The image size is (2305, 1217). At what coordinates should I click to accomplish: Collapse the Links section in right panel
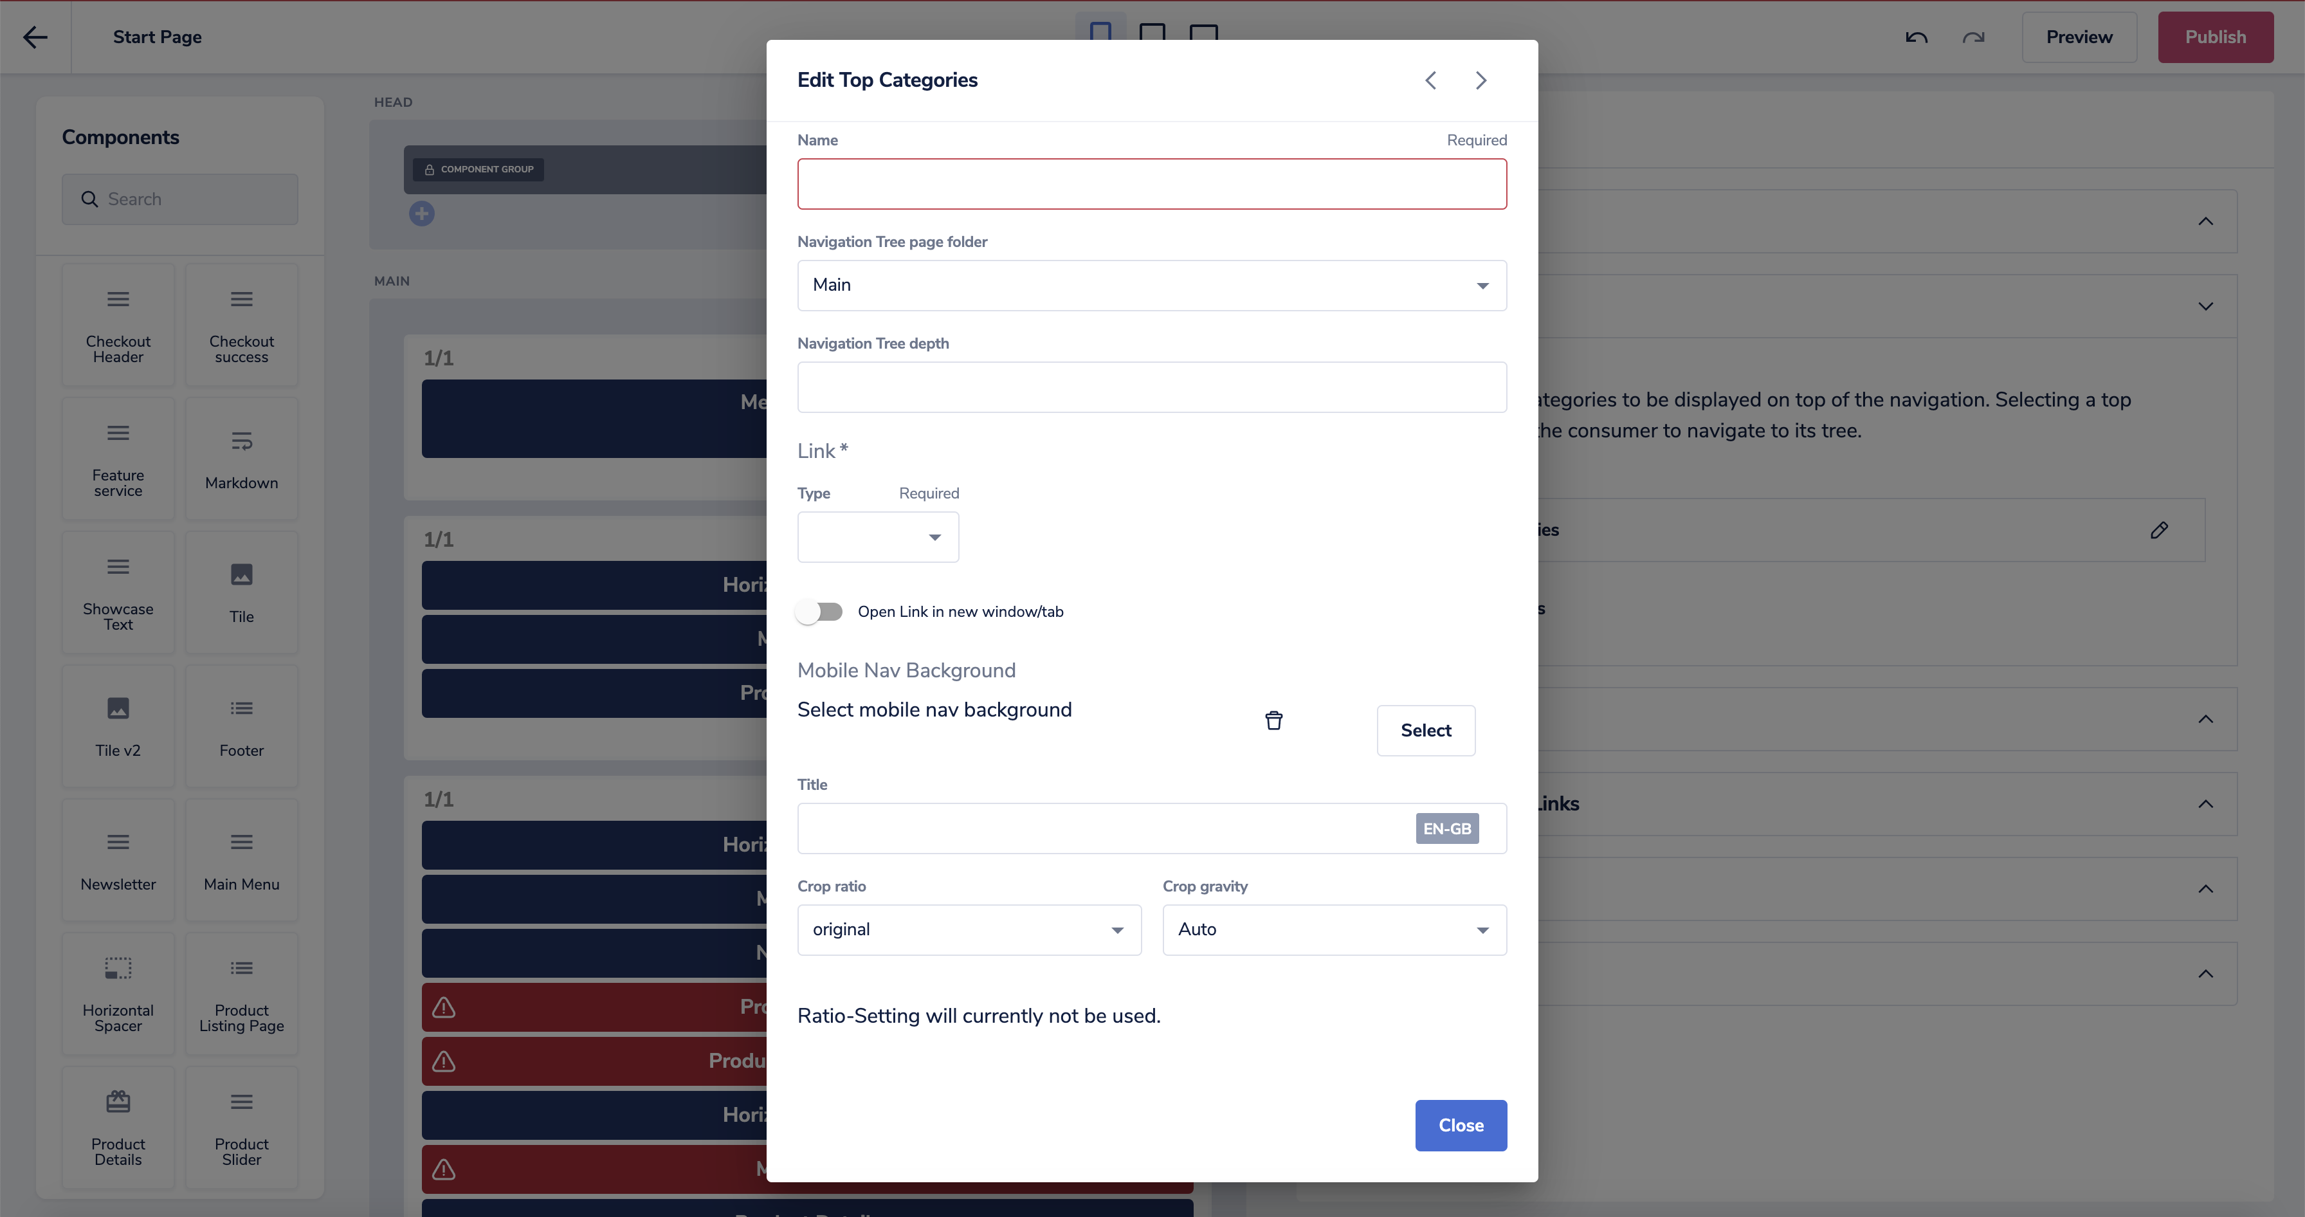point(2205,805)
